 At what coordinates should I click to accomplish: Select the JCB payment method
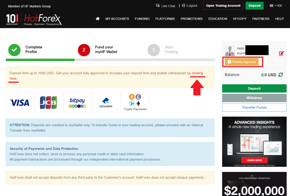click(x=49, y=102)
